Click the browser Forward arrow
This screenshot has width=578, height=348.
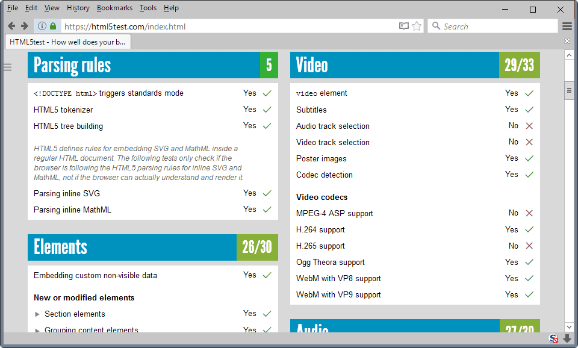[x=24, y=26]
